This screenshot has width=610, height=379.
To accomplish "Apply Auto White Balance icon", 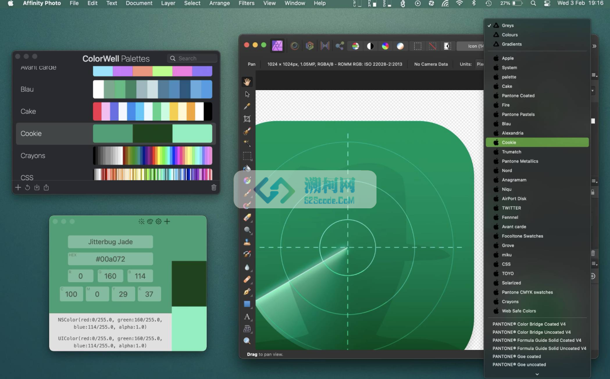I will tap(400, 46).
